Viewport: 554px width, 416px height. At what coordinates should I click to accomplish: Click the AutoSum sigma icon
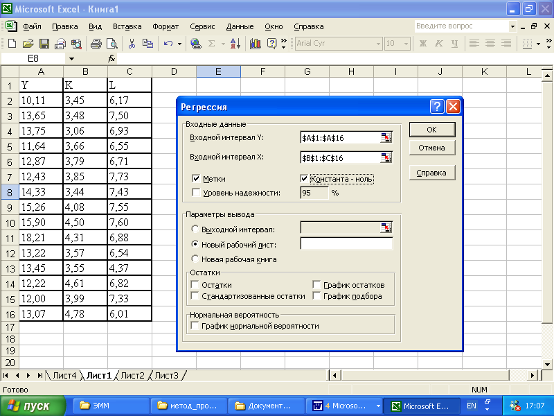[x=212, y=44]
